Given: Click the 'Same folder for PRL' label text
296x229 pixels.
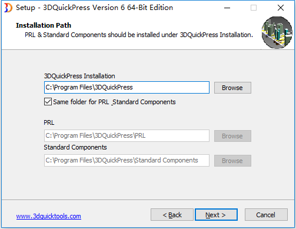Looking at the screenshot, I should 114,102.
